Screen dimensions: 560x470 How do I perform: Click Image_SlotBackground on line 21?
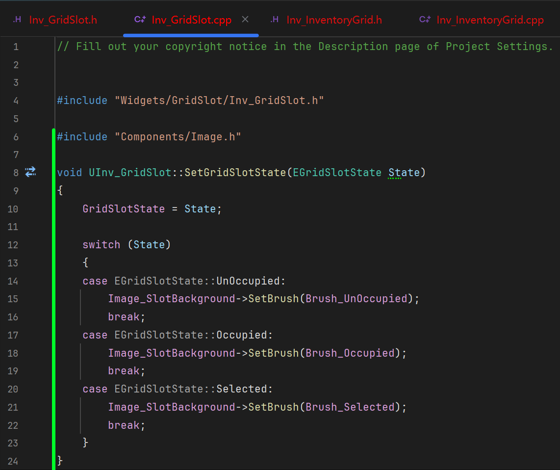click(x=172, y=407)
